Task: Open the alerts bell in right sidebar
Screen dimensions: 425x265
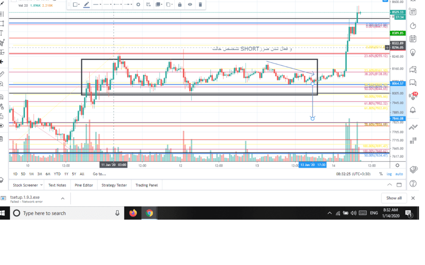Action: pos(413,110)
